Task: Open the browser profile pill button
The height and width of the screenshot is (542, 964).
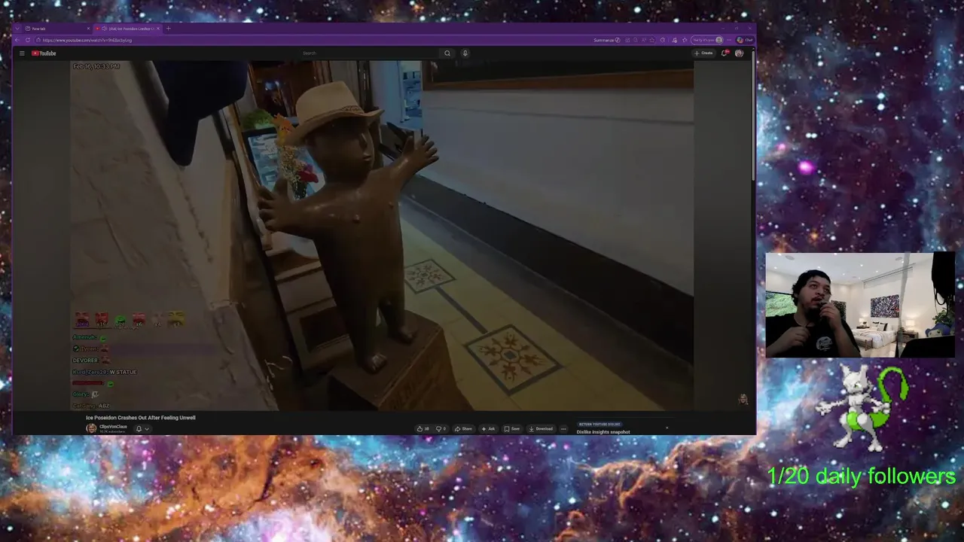Action: coord(707,40)
